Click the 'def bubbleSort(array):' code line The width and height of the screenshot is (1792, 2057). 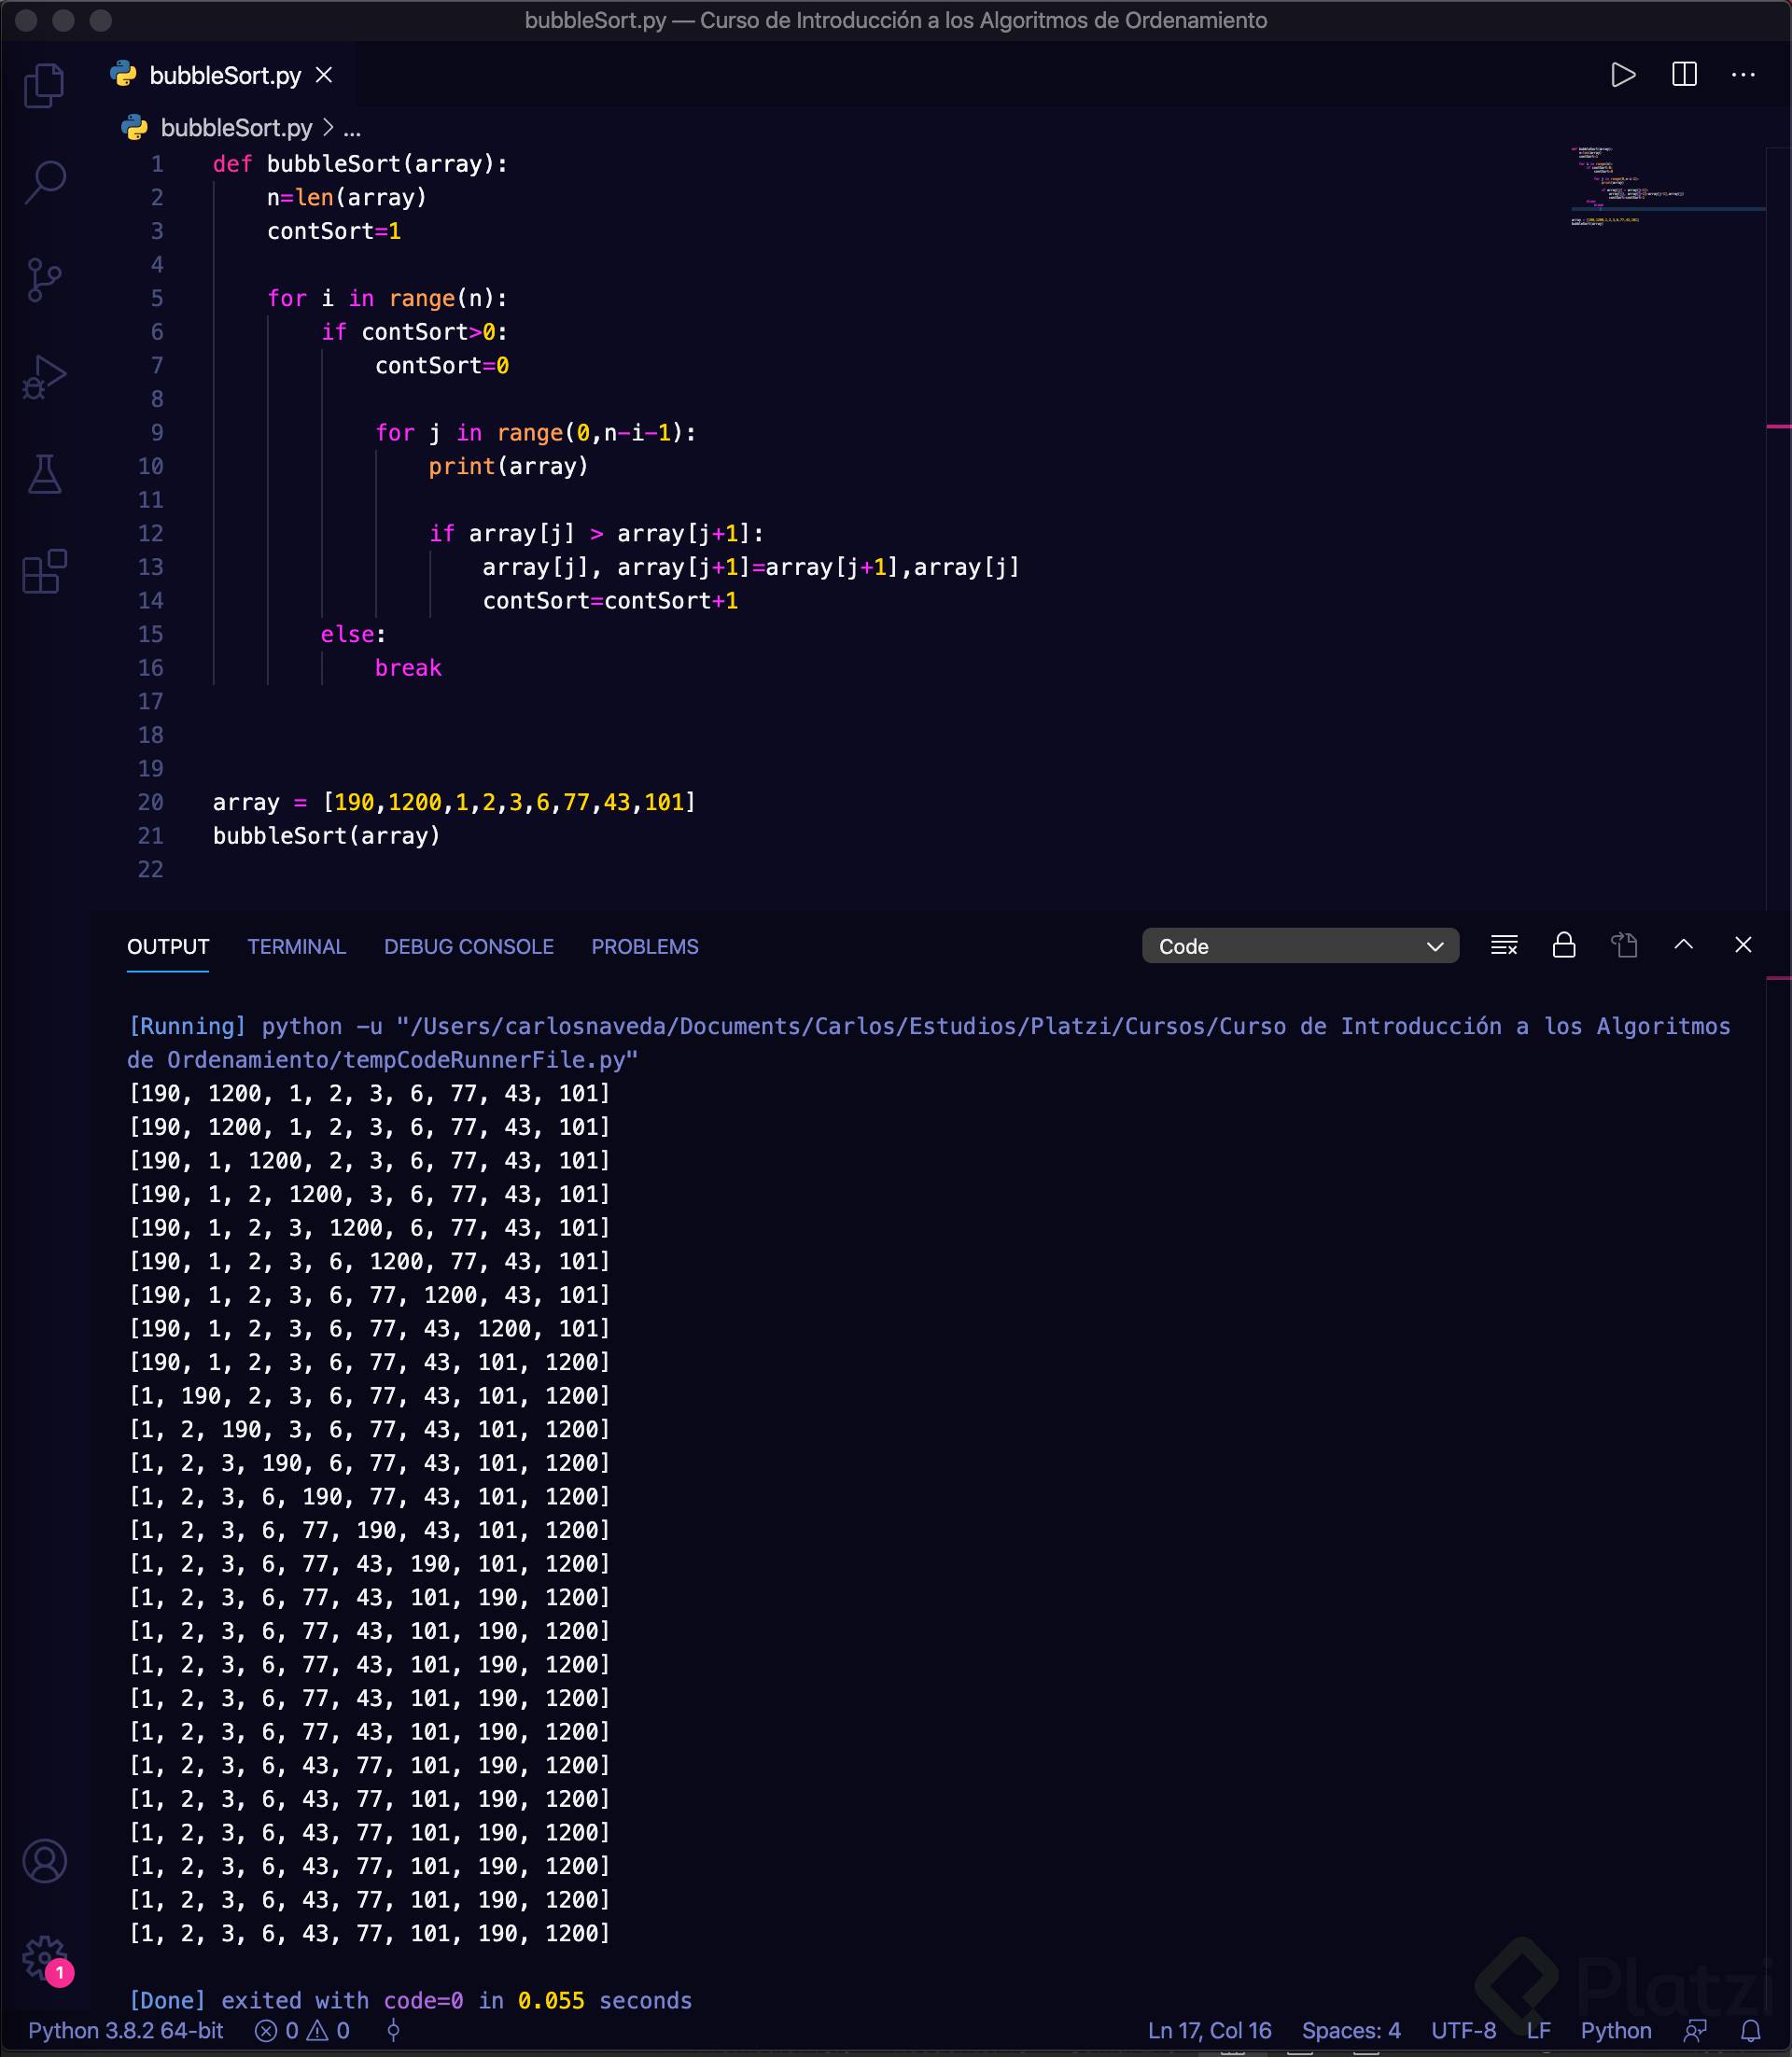click(x=360, y=164)
